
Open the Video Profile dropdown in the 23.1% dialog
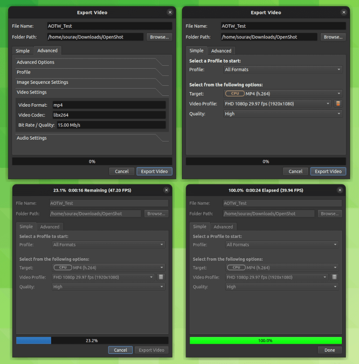(x=103, y=277)
